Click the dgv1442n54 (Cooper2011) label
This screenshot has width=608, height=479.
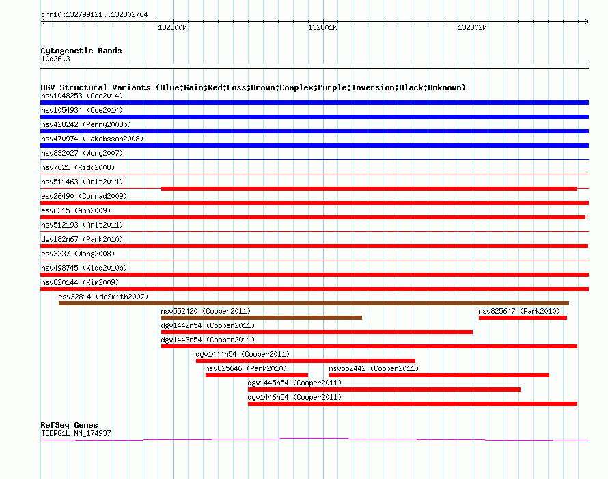coord(208,325)
